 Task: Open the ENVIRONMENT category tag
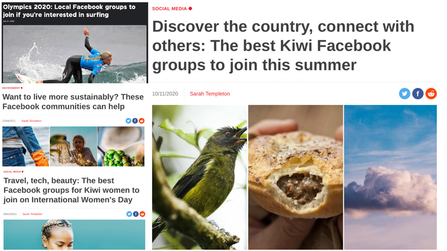pos(12,88)
